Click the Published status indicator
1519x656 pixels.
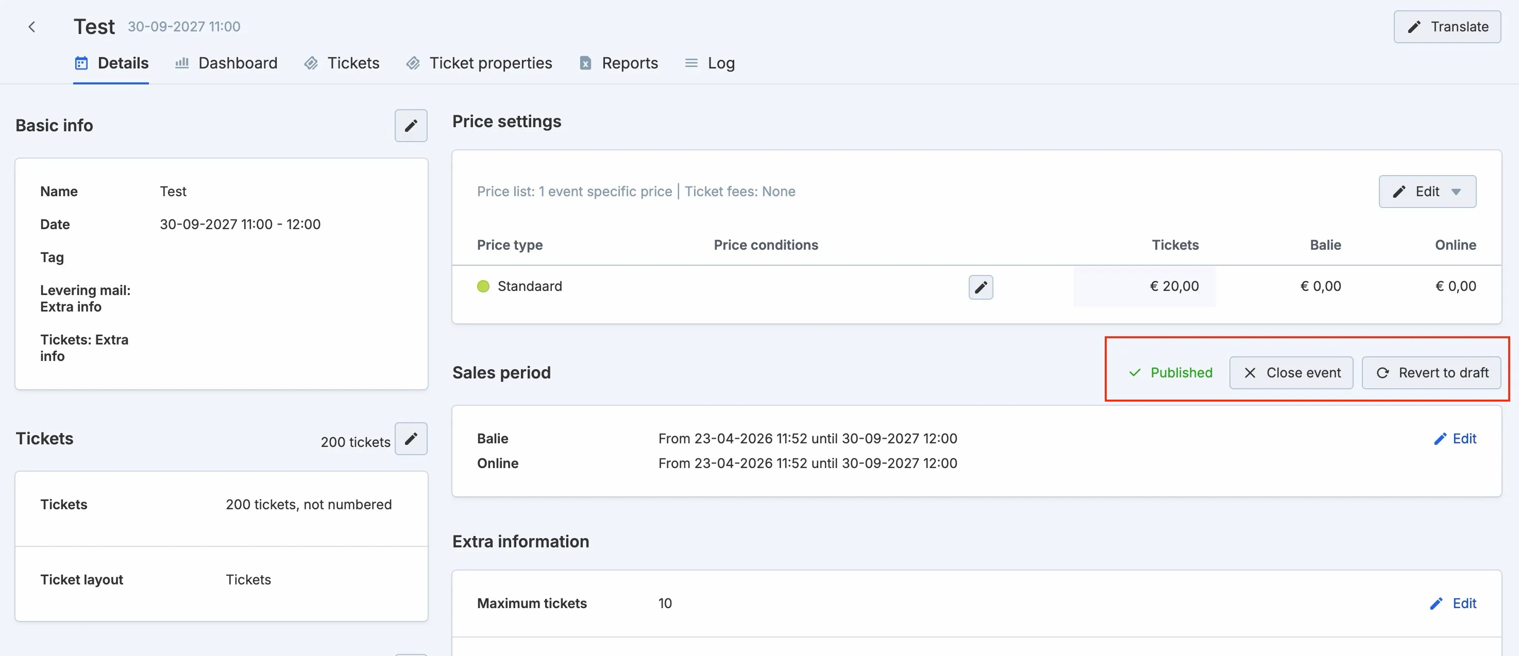(x=1170, y=372)
